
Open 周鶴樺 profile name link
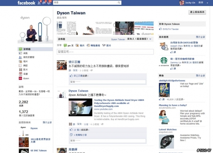click(73, 149)
